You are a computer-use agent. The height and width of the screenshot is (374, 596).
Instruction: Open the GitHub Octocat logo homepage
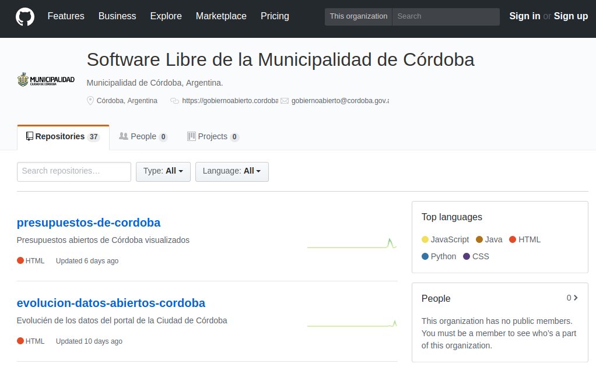(25, 17)
